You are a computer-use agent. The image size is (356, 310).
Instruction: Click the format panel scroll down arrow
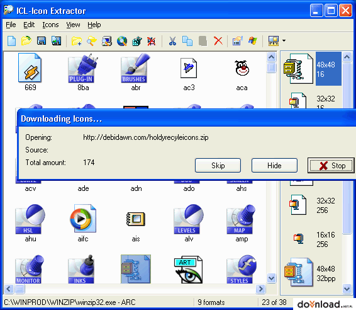tap(347, 289)
